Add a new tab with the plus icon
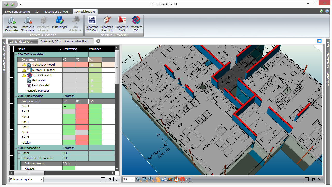This screenshot has width=332, height=187. [98, 41]
